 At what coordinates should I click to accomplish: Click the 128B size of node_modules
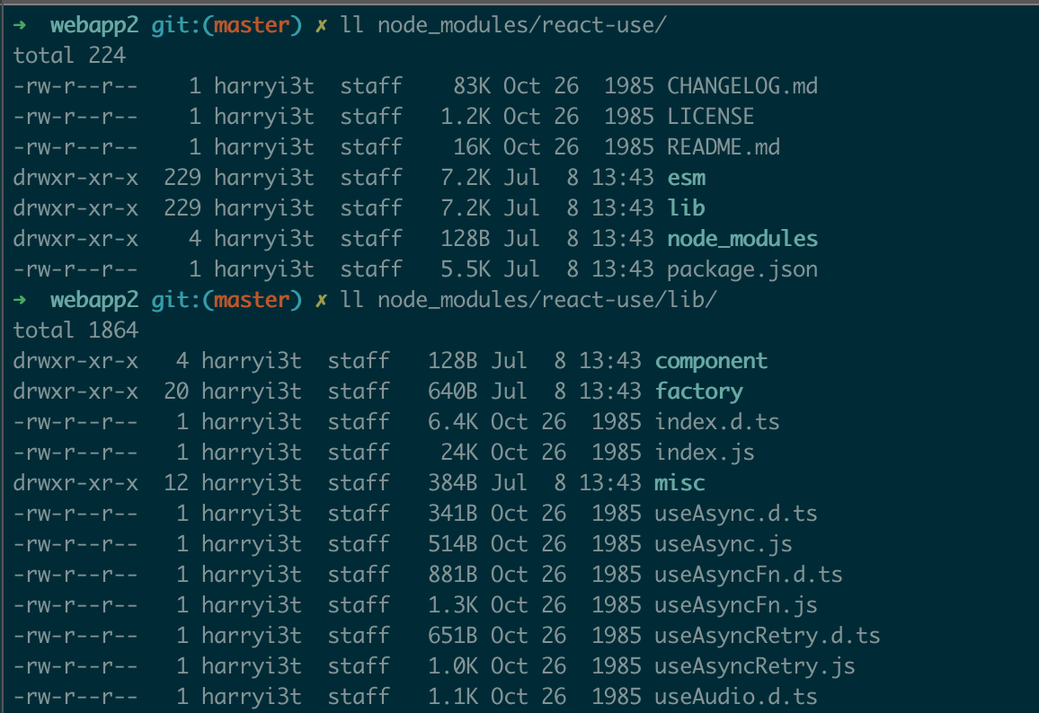[466, 238]
